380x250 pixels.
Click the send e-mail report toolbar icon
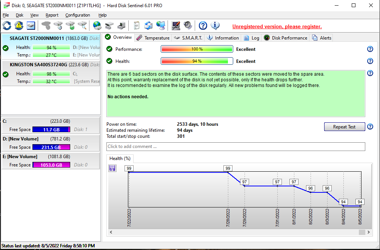(x=148, y=25)
